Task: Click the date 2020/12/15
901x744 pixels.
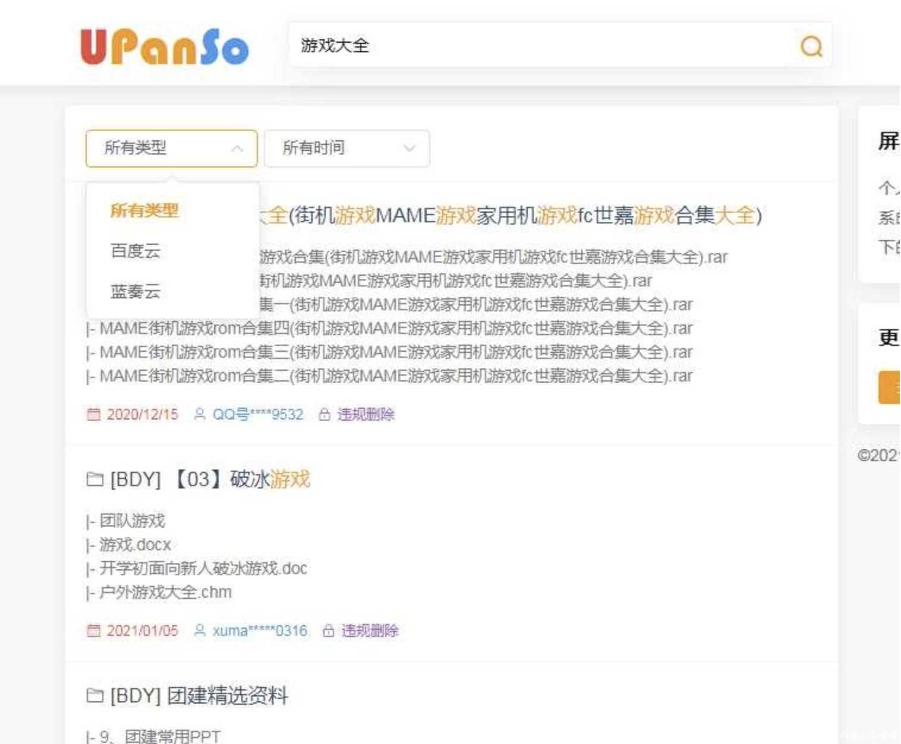Action: [142, 414]
